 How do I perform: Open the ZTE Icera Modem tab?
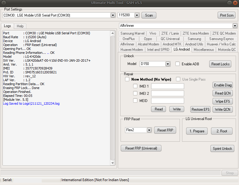196,33
